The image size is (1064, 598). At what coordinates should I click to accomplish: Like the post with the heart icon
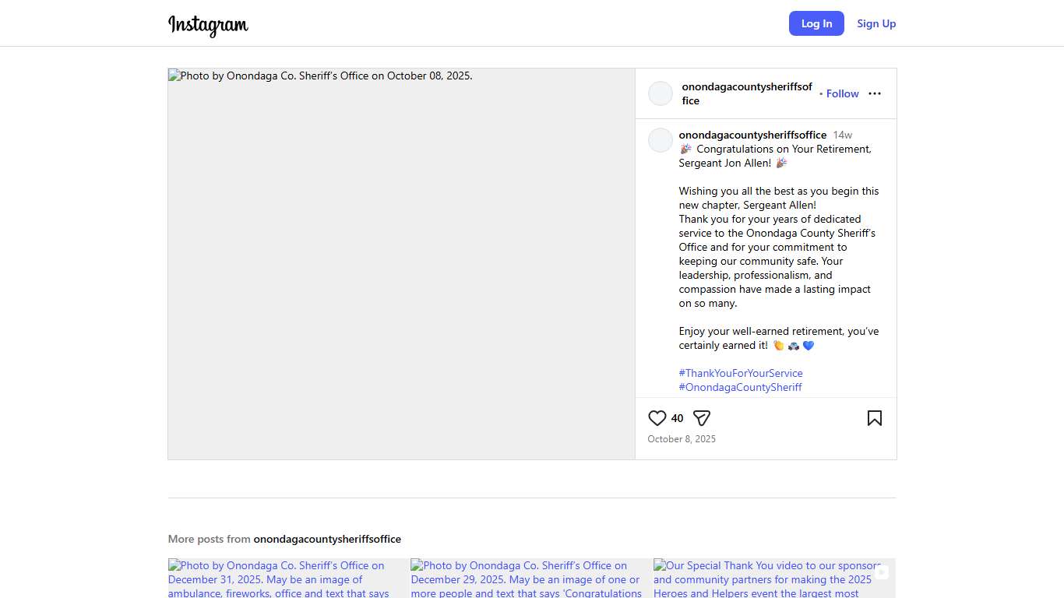[657, 418]
